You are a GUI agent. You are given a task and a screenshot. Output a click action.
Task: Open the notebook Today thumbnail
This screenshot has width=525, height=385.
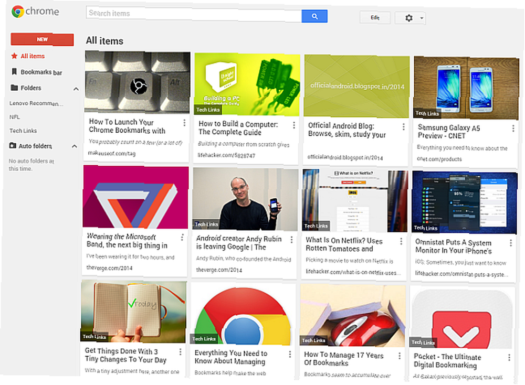pos(133,312)
